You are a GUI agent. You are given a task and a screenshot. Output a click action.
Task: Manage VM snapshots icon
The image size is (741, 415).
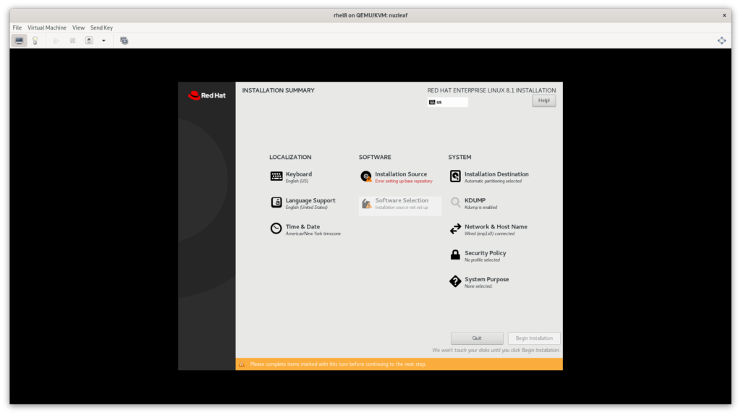click(124, 40)
